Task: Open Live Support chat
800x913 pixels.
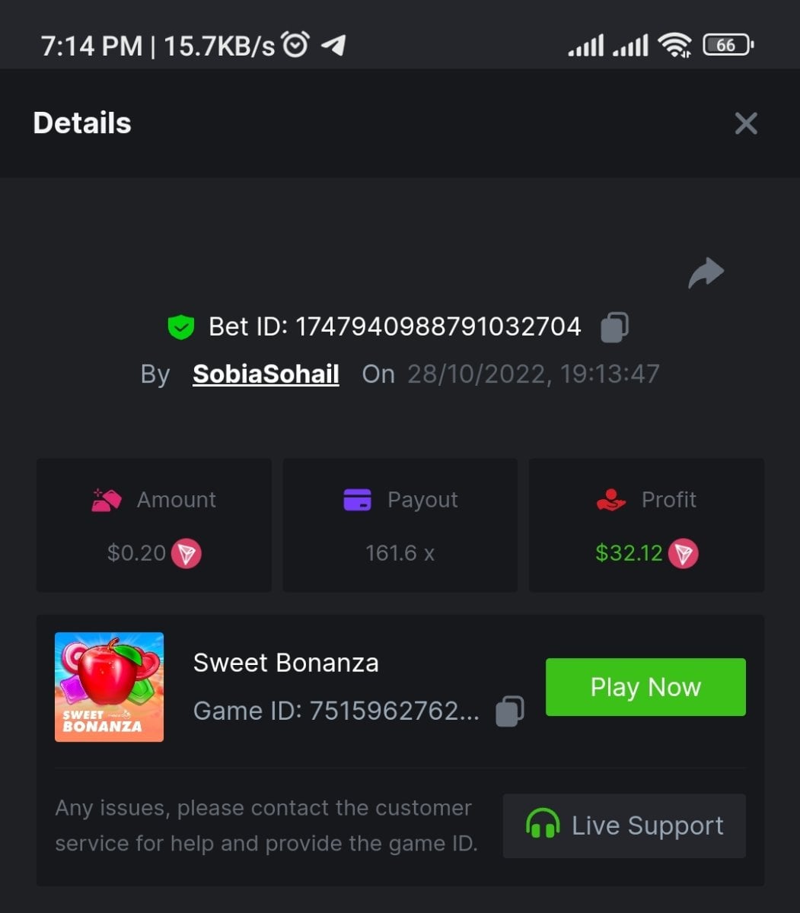Action: 624,826
